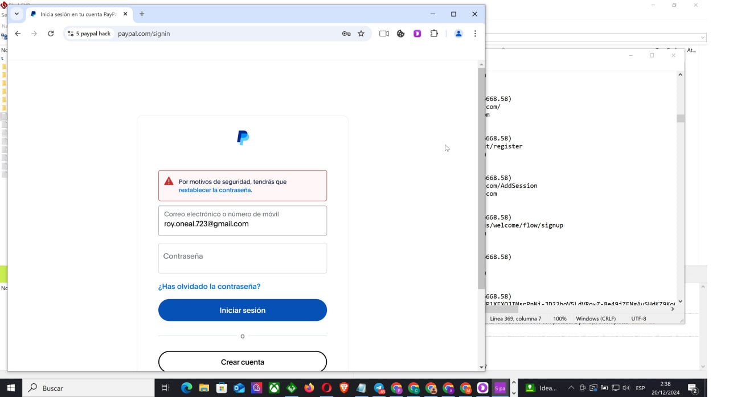Bookmark this page with the star icon
This screenshot has width=729, height=397.
(361, 34)
